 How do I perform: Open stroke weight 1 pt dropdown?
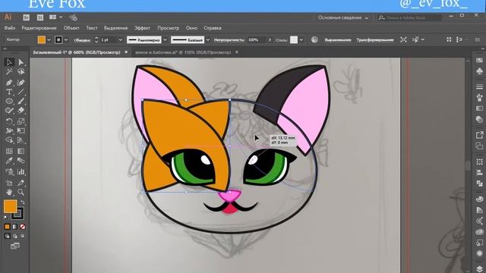pyautogui.click(x=121, y=40)
